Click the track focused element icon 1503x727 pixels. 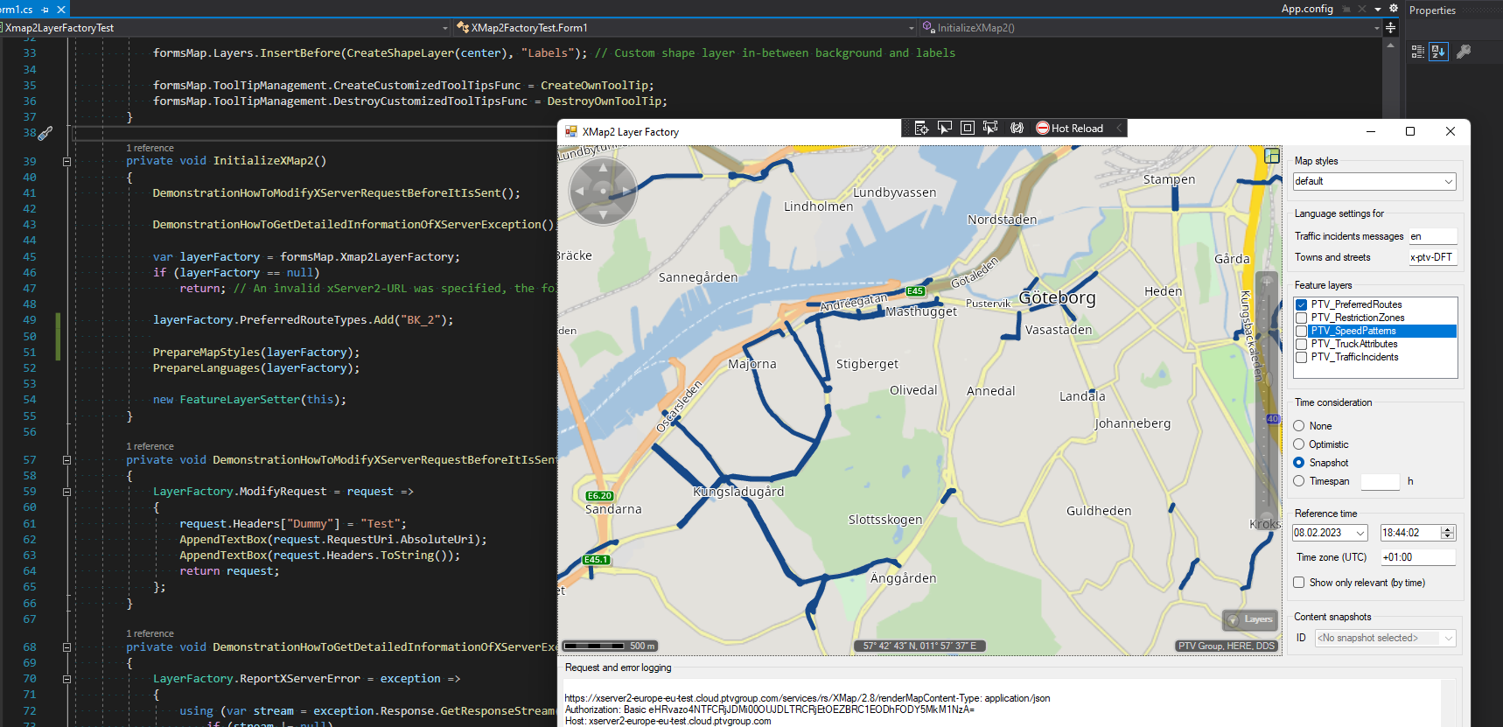990,128
